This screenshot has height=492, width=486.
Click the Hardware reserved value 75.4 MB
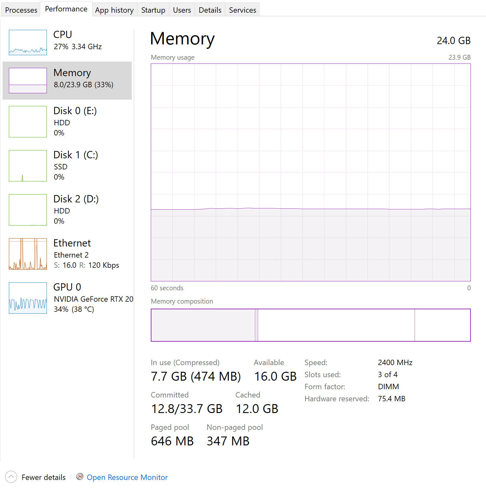(392, 399)
